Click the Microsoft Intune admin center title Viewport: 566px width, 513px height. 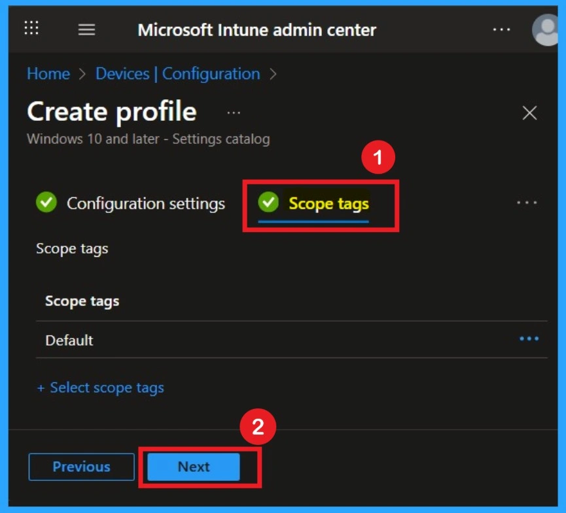[256, 30]
